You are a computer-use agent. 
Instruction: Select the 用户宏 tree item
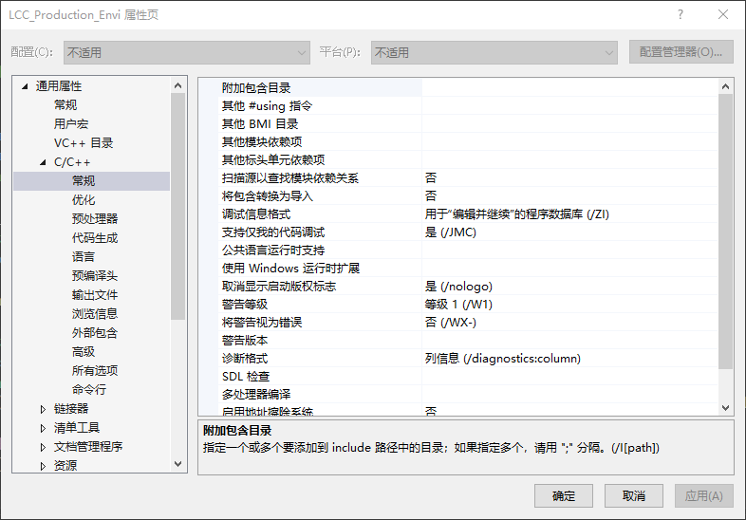71,124
